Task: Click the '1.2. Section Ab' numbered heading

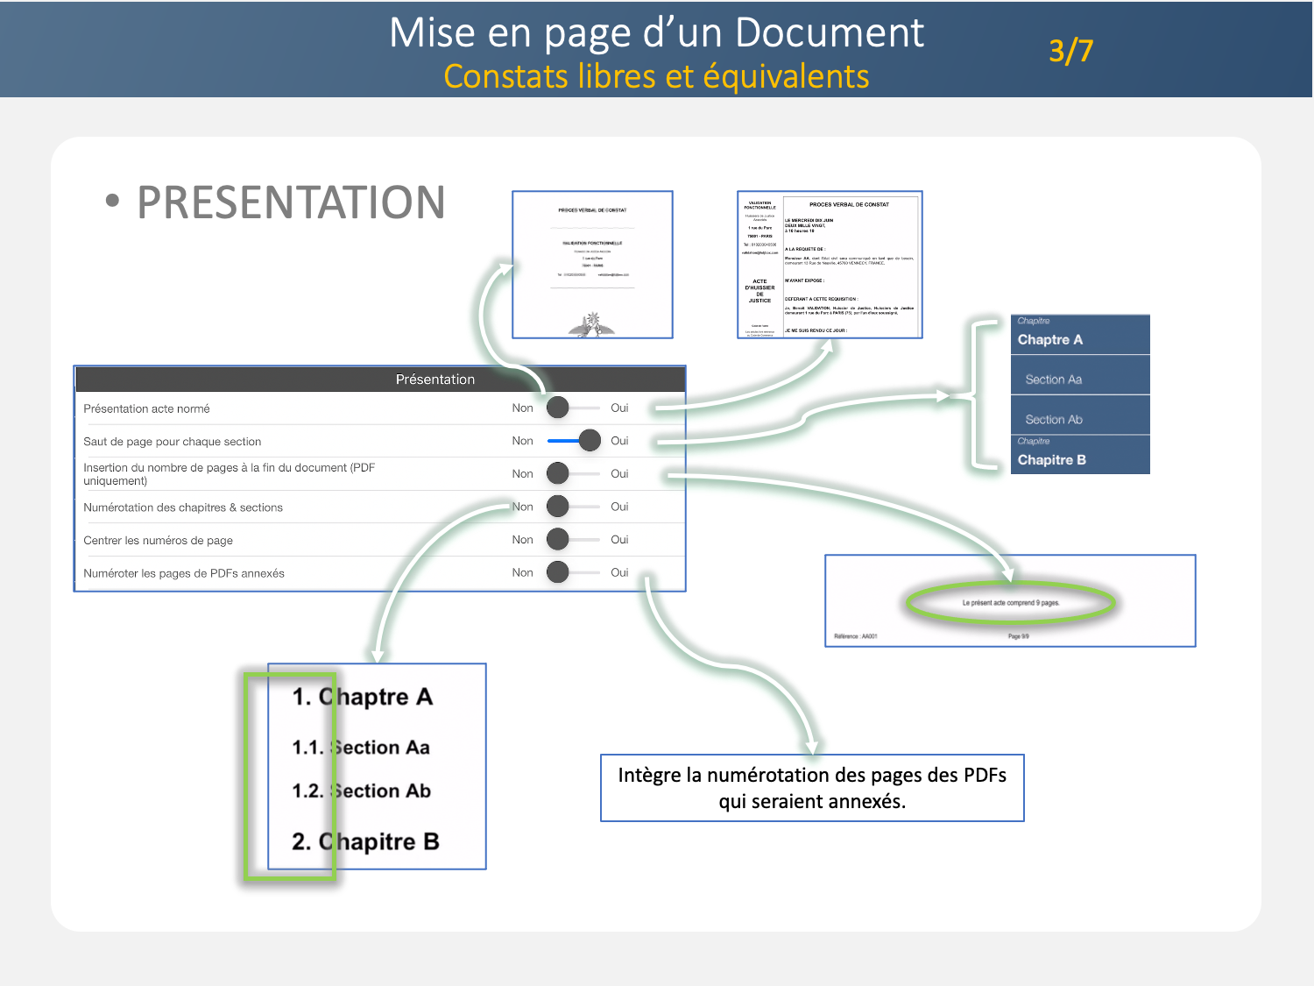Action: coord(361,791)
